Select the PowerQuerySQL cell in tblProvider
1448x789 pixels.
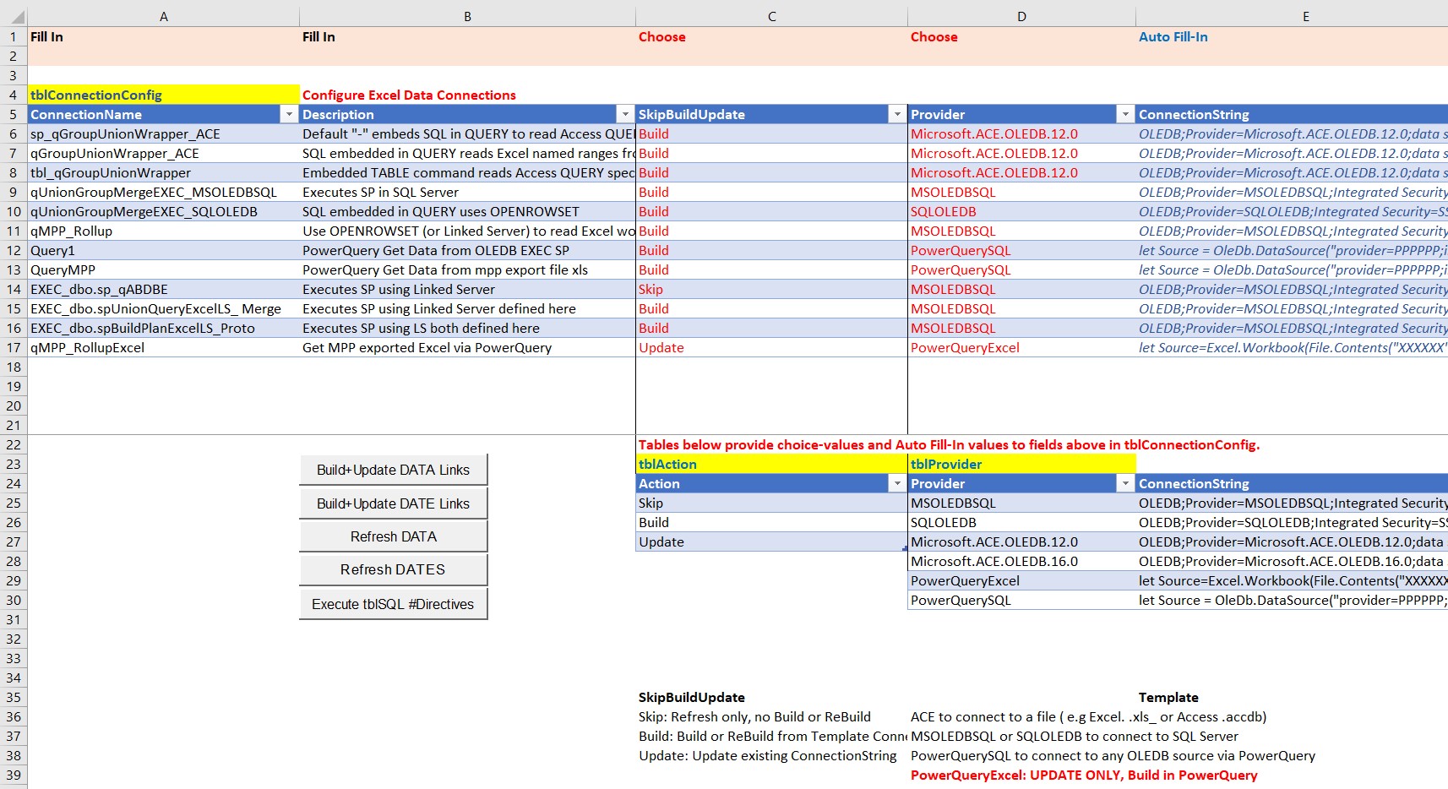point(1021,600)
